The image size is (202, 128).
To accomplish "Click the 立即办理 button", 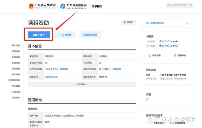I will 39,35.
